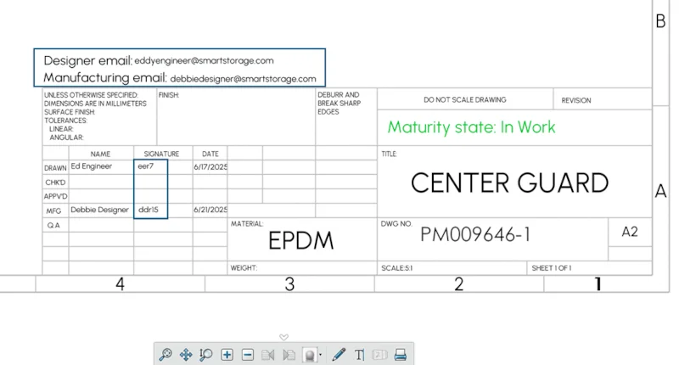Viewport: 679px width, 365px height.
Task: Click the grayed-out page icon beside printer
Action: 379,354
